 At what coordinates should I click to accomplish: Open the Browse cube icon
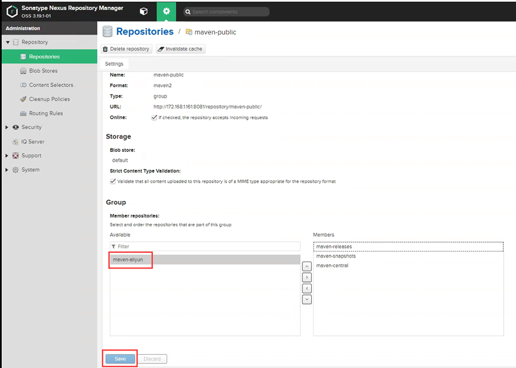(x=144, y=12)
